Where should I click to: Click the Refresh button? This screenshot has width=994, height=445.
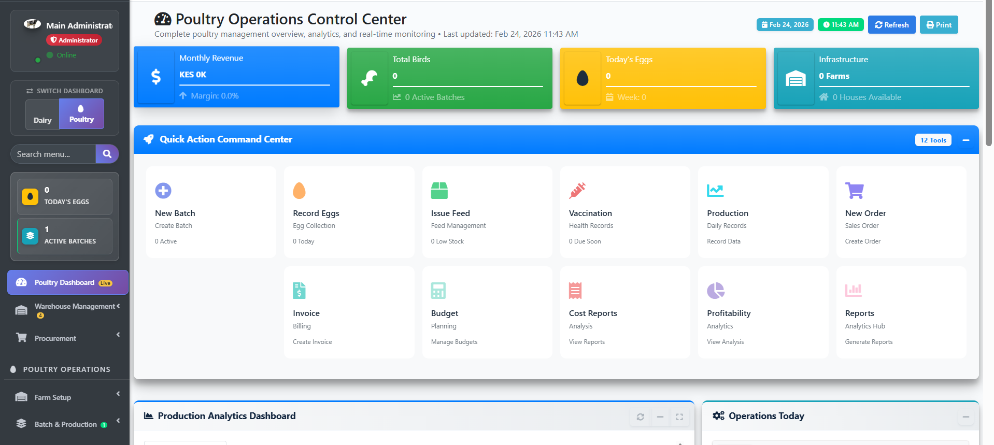[891, 25]
